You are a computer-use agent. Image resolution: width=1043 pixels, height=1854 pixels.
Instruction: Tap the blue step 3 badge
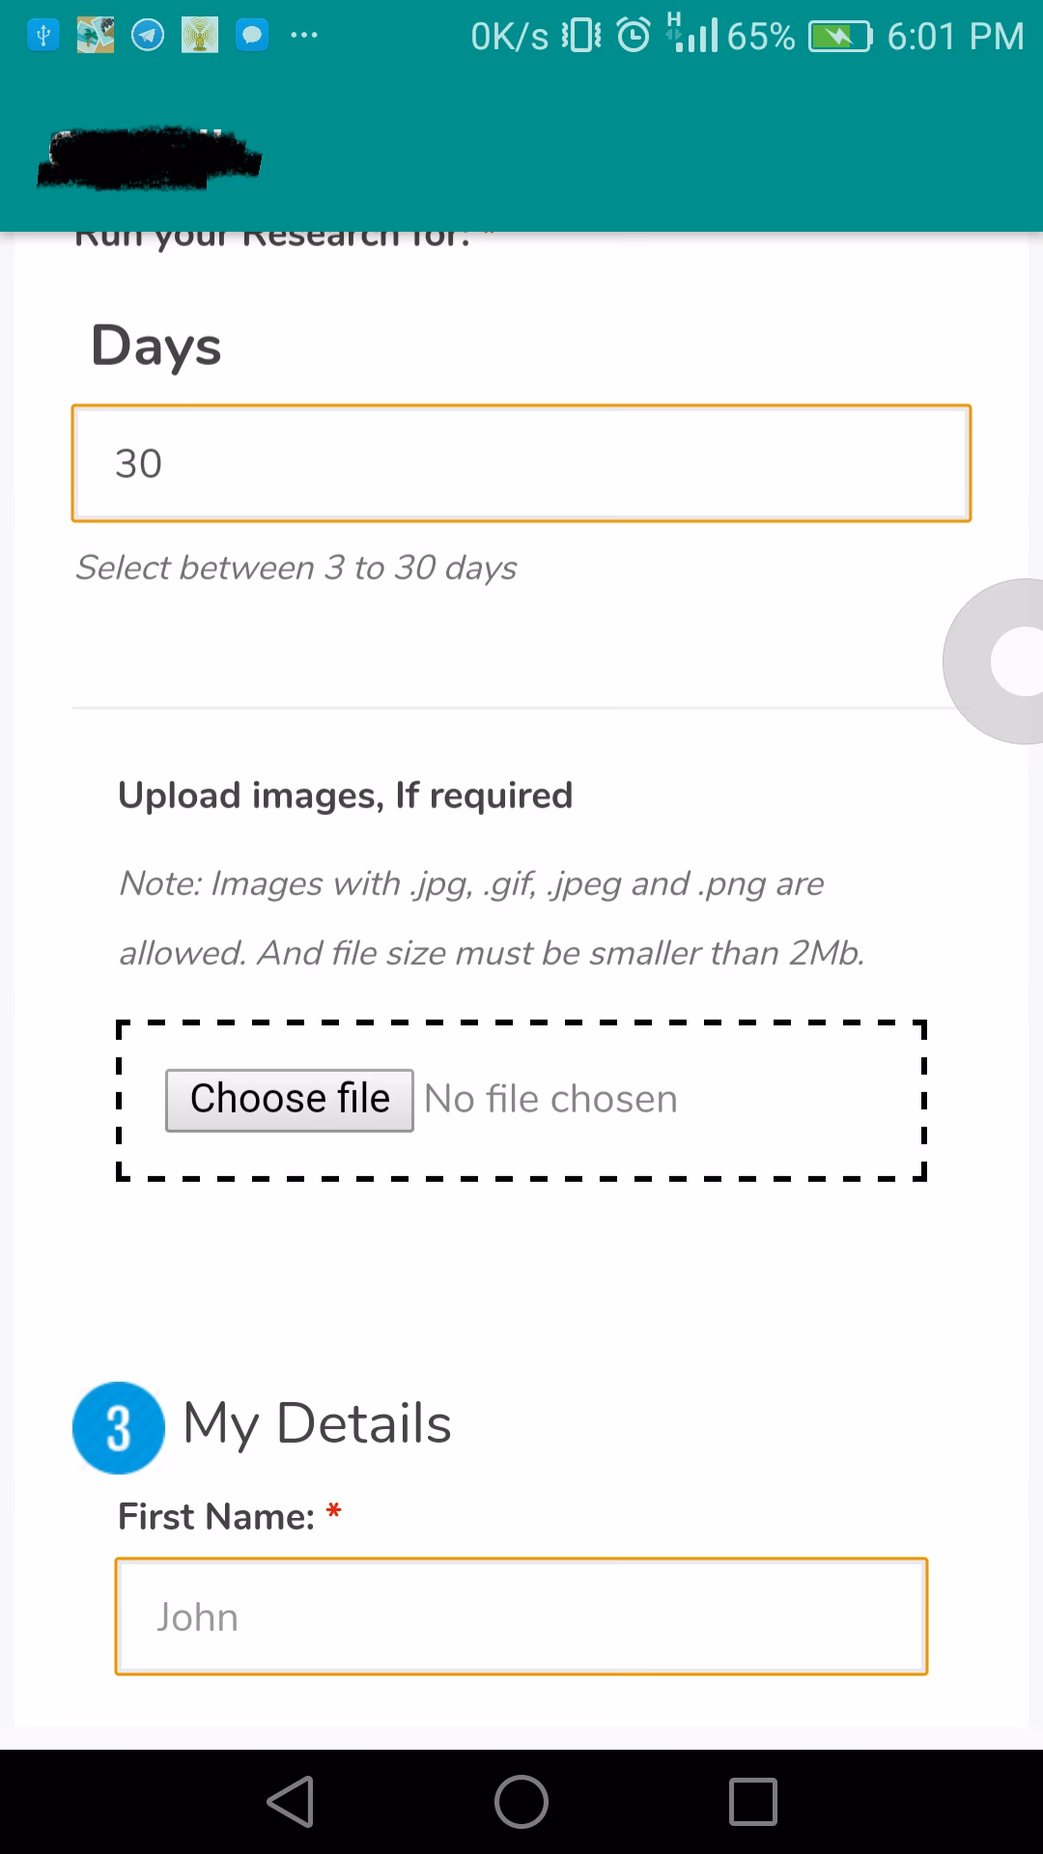[x=119, y=1427]
